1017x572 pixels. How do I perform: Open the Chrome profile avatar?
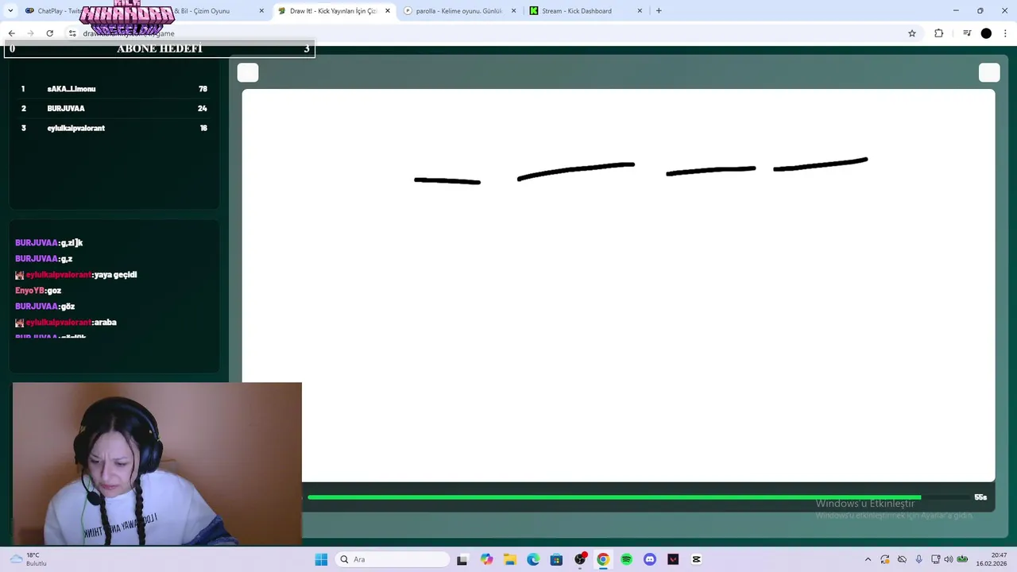(x=986, y=33)
